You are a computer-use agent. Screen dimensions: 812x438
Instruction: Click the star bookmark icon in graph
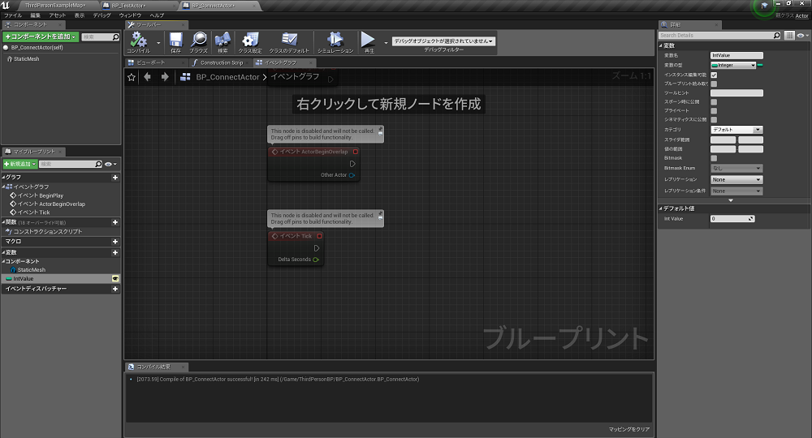(132, 77)
